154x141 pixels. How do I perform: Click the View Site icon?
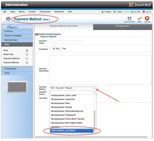click(132, 12)
